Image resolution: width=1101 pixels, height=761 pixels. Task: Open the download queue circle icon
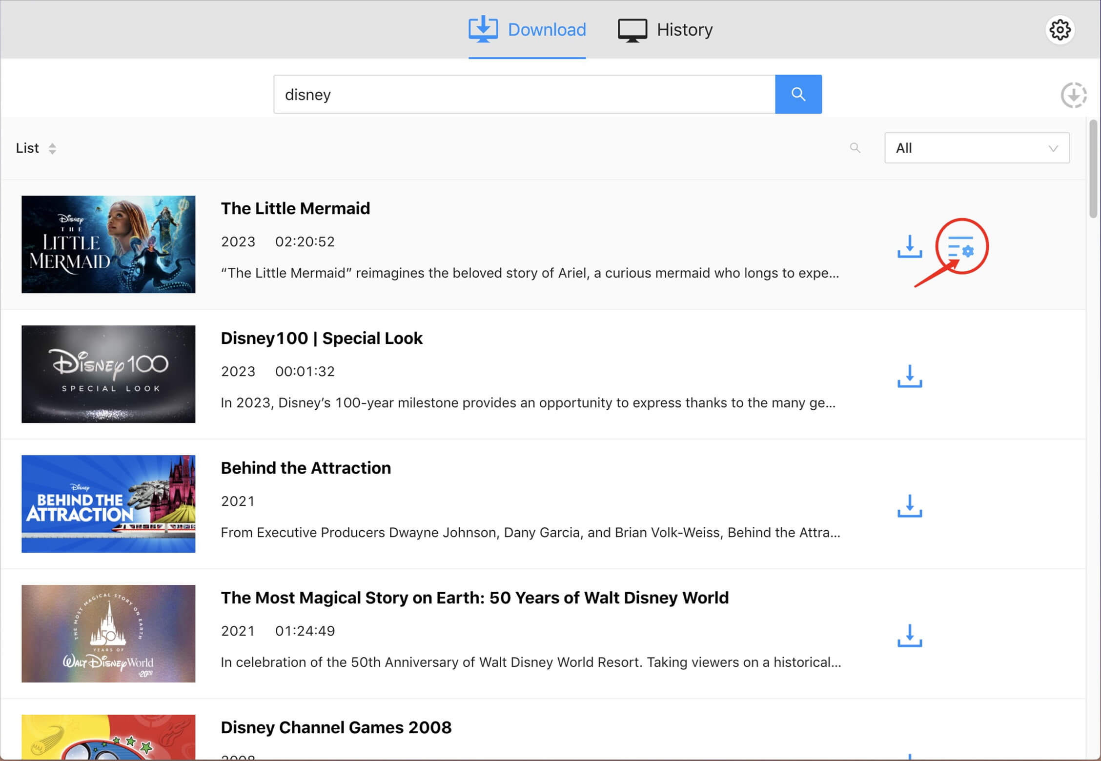pos(1074,95)
